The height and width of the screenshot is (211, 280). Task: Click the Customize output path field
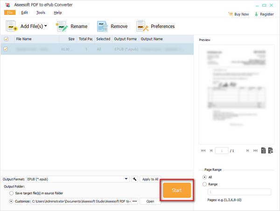(81, 201)
